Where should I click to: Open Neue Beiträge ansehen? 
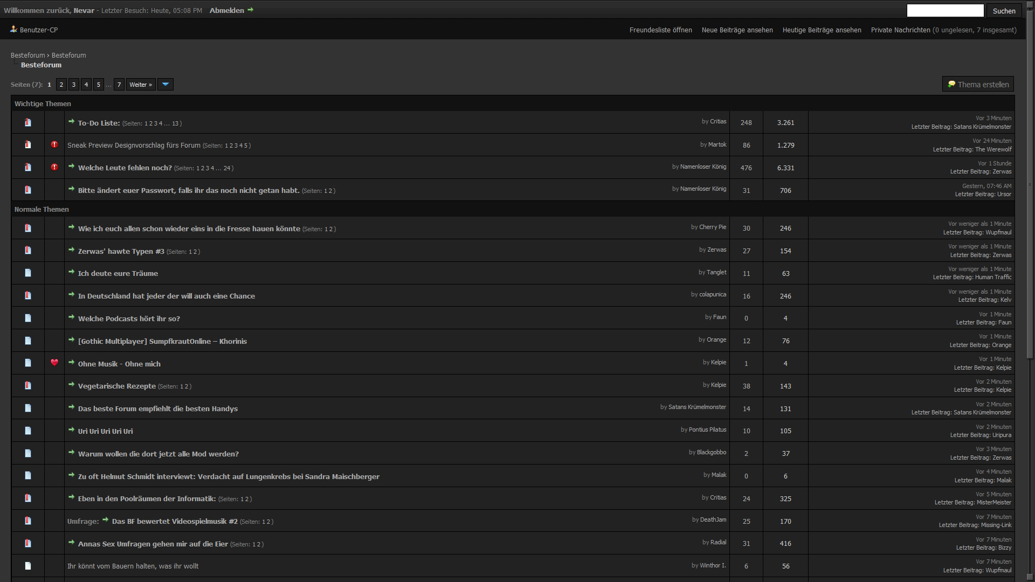pyautogui.click(x=737, y=30)
